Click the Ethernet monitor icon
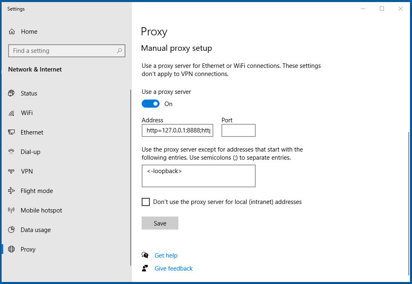Viewport: 412px width, 284px height. point(11,132)
